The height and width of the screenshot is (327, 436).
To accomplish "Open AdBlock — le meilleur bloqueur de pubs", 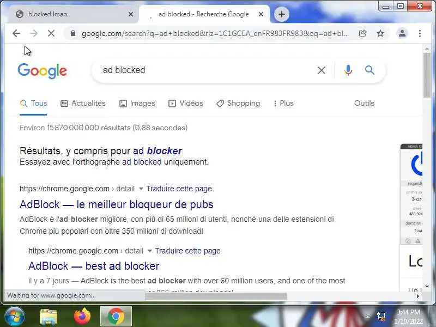I will click(116, 204).
